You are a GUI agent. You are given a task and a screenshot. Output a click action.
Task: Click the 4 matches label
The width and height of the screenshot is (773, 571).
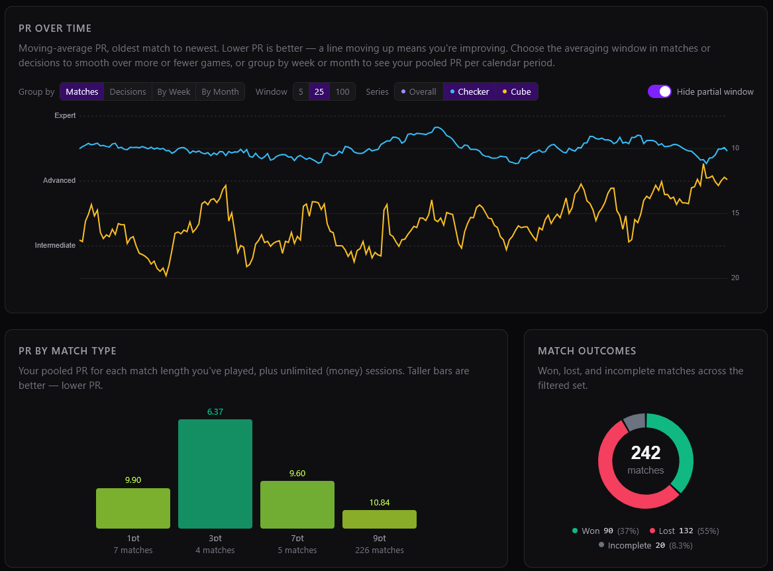click(215, 550)
